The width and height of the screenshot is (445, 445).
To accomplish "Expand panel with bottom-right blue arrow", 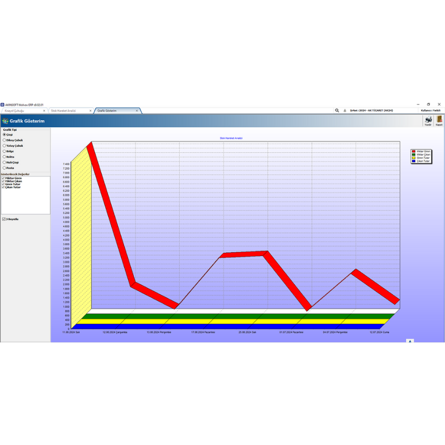I will (410, 341).
